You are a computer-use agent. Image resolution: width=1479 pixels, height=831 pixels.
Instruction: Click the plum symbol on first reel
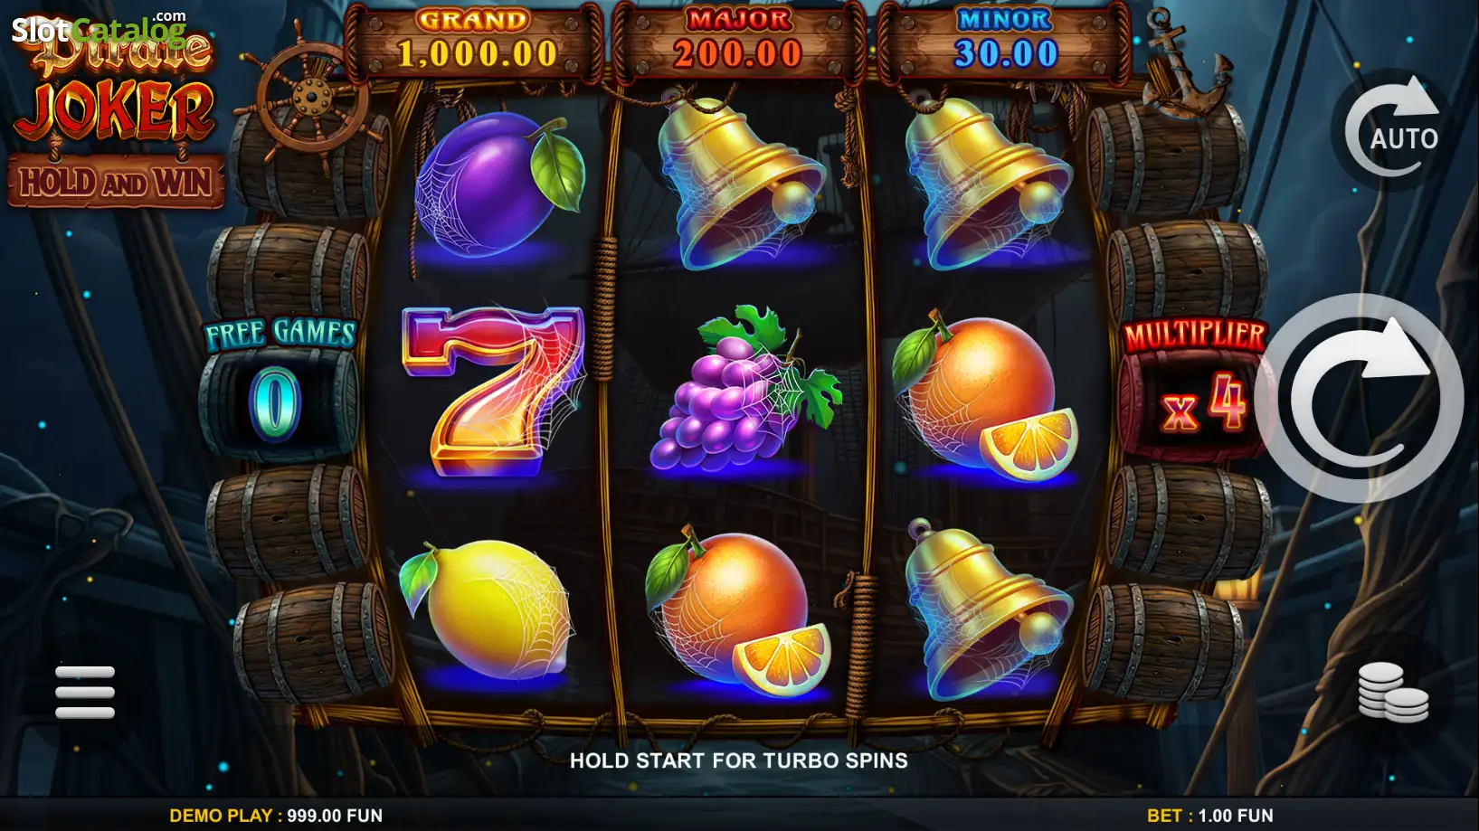[498, 184]
